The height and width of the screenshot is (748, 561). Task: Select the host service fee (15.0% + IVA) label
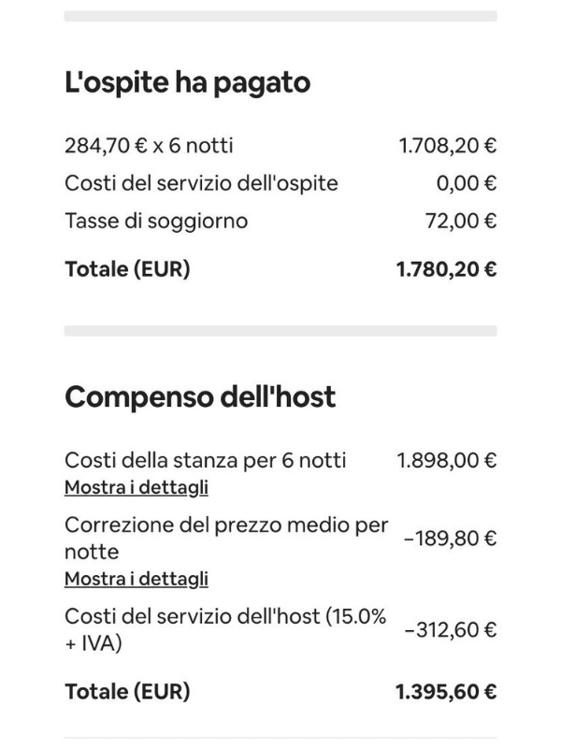coord(225,629)
